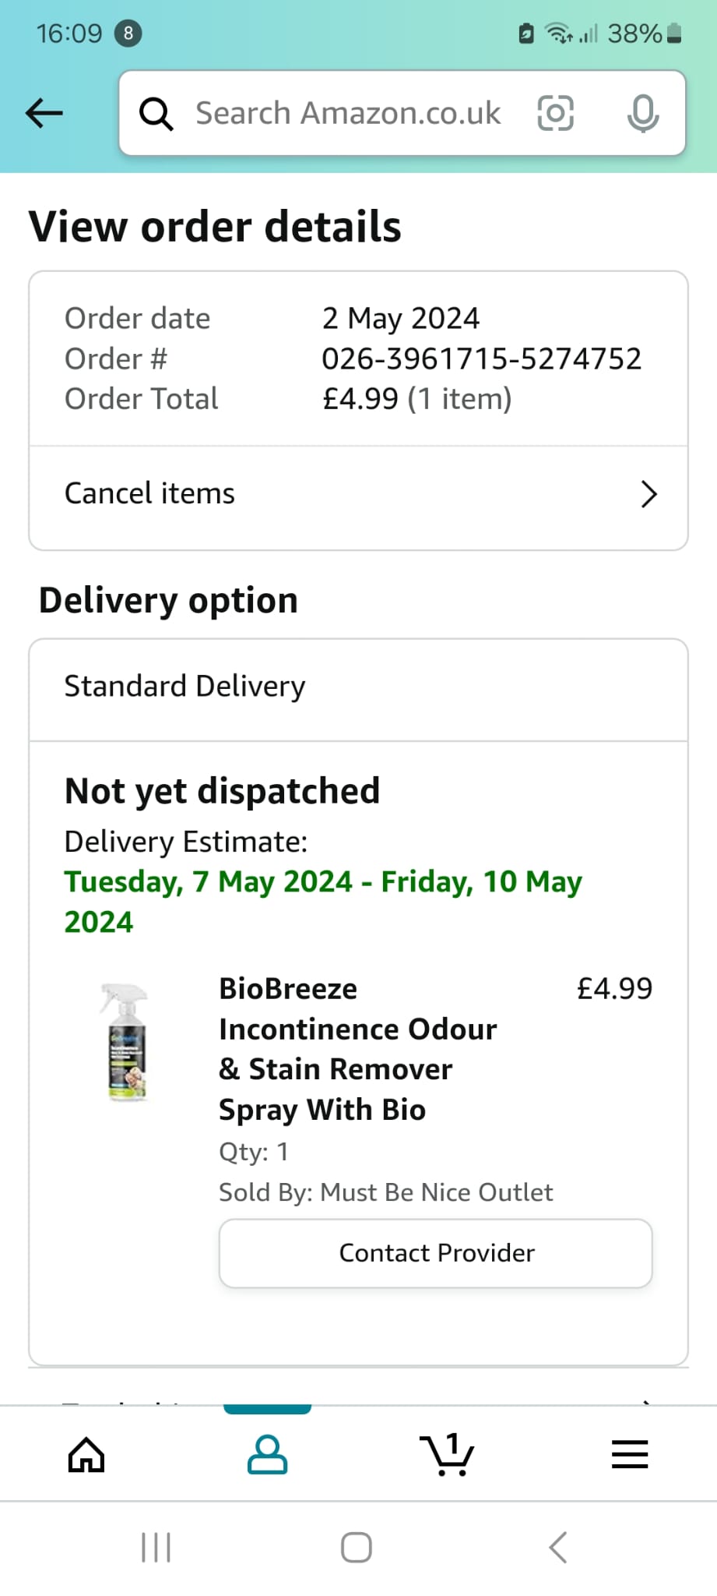Open Cancel items option
Screen dimensions: 717x1596
click(359, 494)
